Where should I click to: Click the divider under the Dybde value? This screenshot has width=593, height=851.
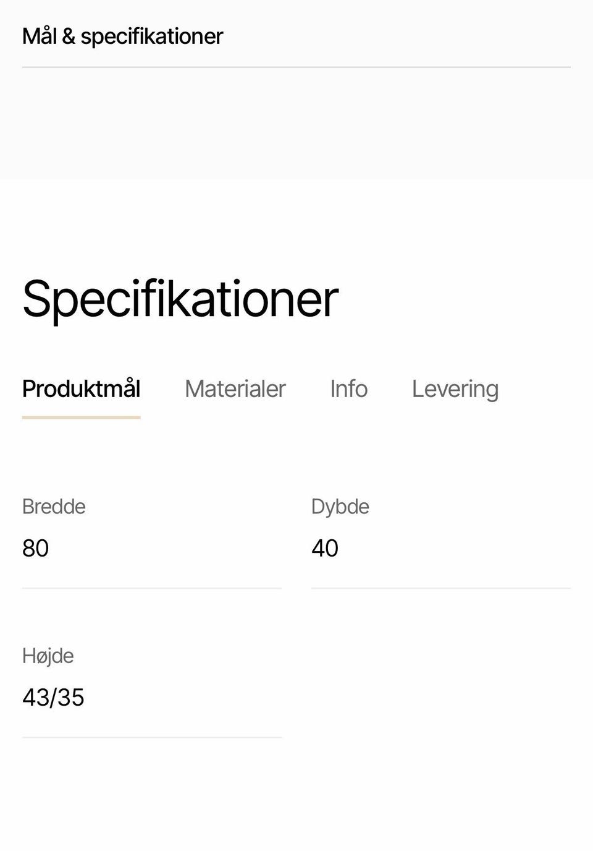(440, 588)
